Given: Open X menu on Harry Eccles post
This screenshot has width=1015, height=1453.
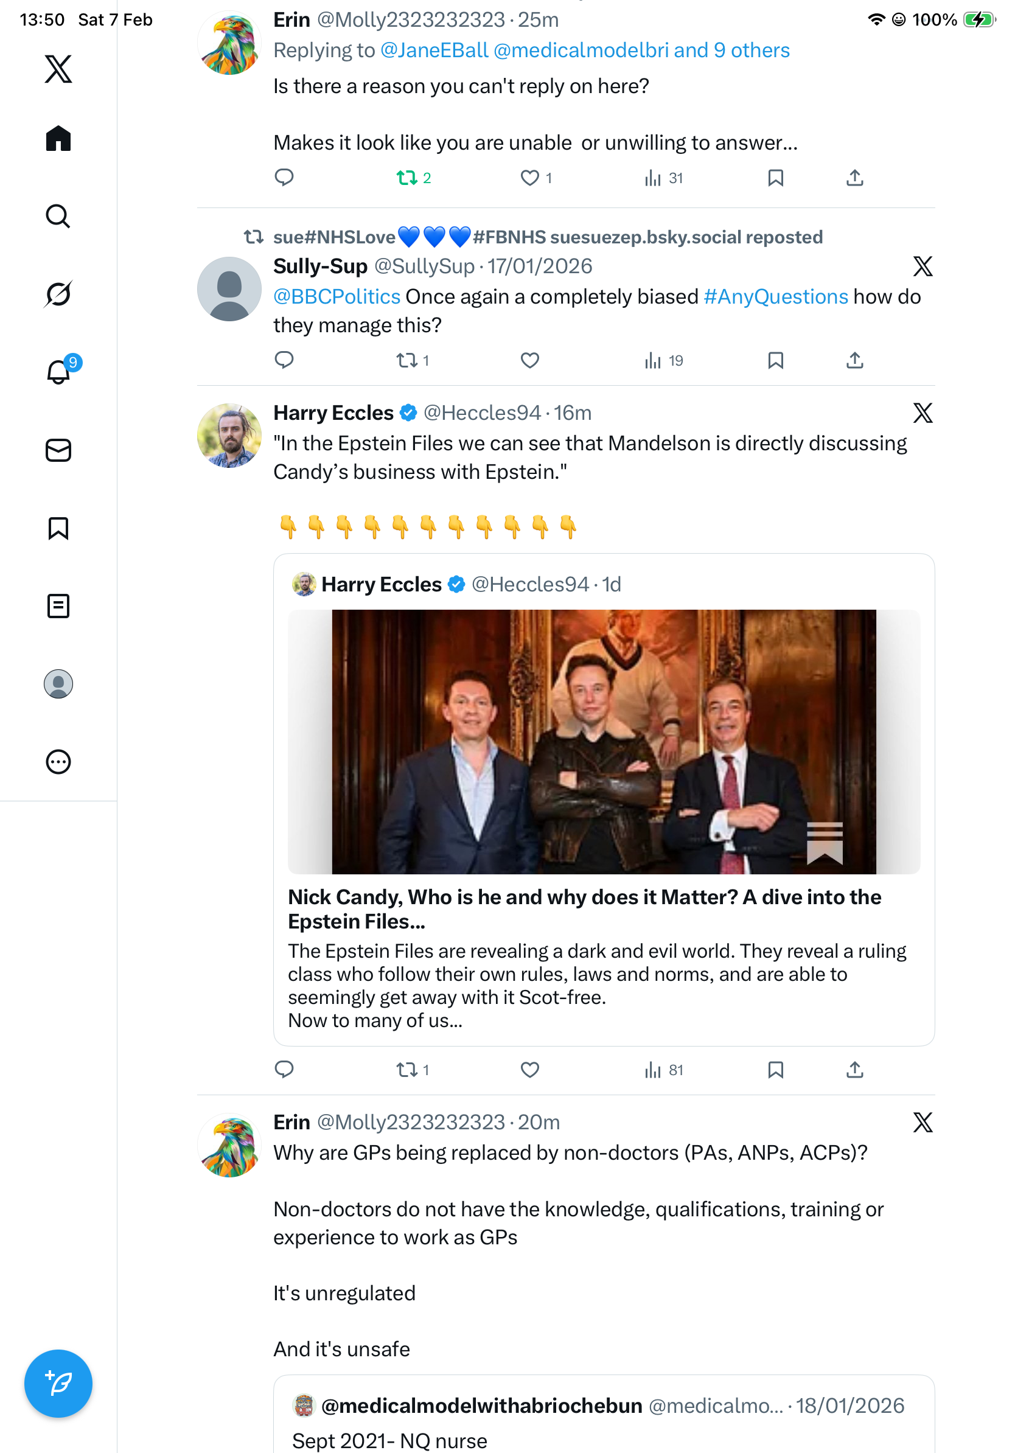Looking at the screenshot, I should pyautogui.click(x=923, y=413).
